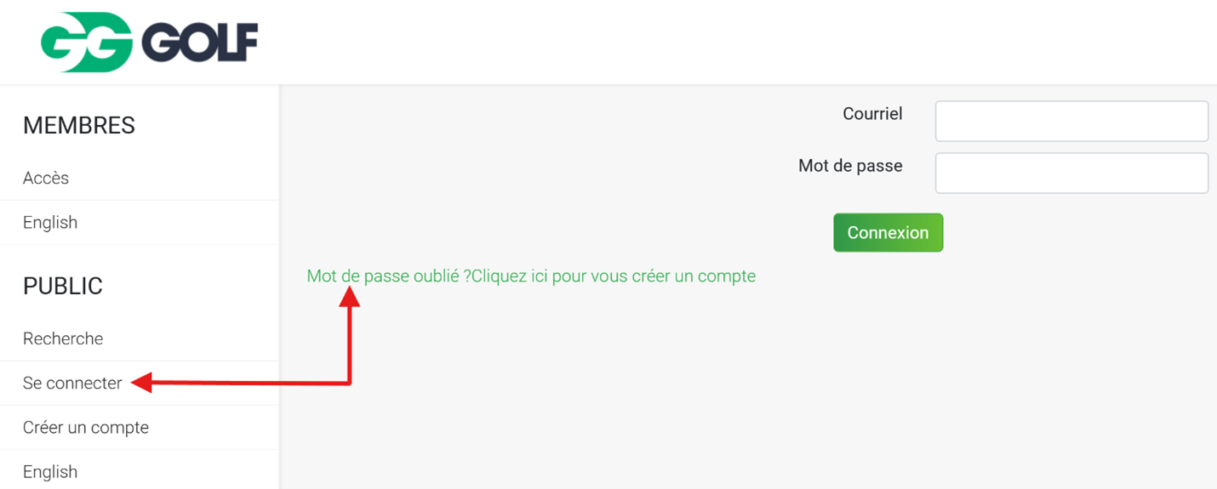
Task: Click the Courriel field label
Action: 872,114
